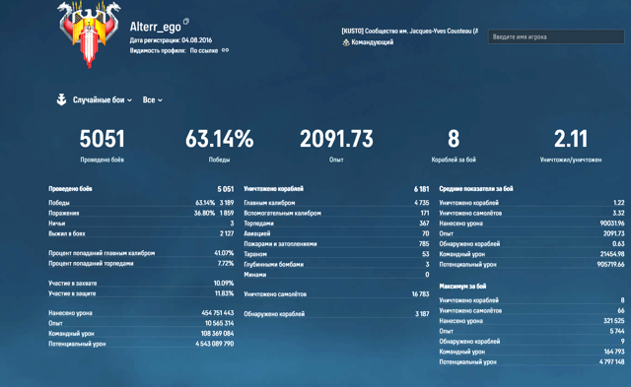The height and width of the screenshot is (387, 631).
Task: Open the player's winged crest emblem
Action: pyautogui.click(x=89, y=34)
